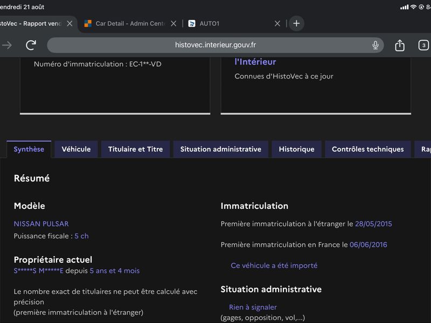The image size is (431, 323).
Task: Click the Immatriculation heading
Action: [254, 206]
